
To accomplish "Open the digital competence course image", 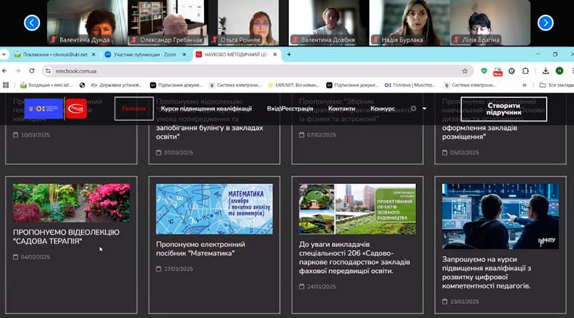I will (x=500, y=216).
